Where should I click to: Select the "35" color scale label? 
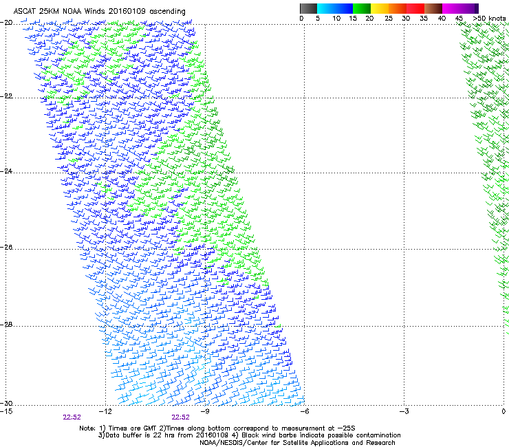(x=424, y=19)
